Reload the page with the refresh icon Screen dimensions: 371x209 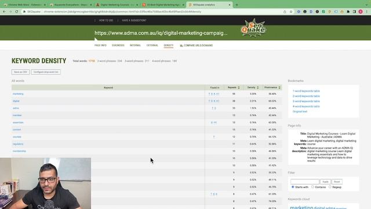[x=17, y=12]
